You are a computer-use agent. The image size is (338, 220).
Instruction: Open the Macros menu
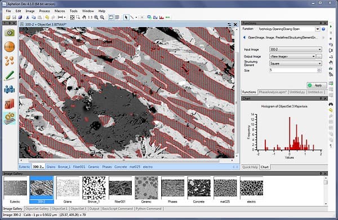point(60,11)
